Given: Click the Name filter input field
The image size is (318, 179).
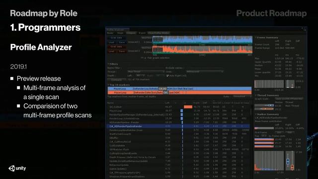Looking at the screenshot, I should point(146,68).
